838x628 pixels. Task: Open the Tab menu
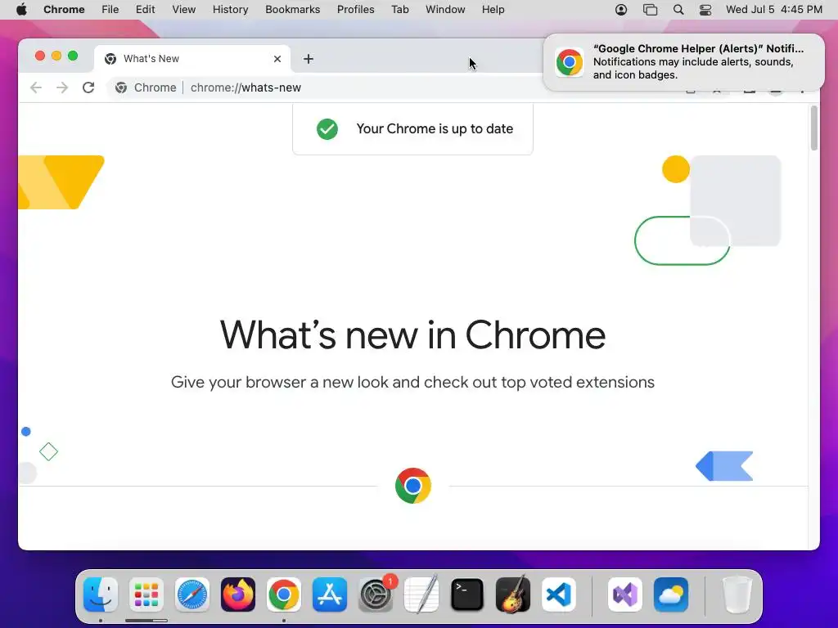(x=399, y=10)
